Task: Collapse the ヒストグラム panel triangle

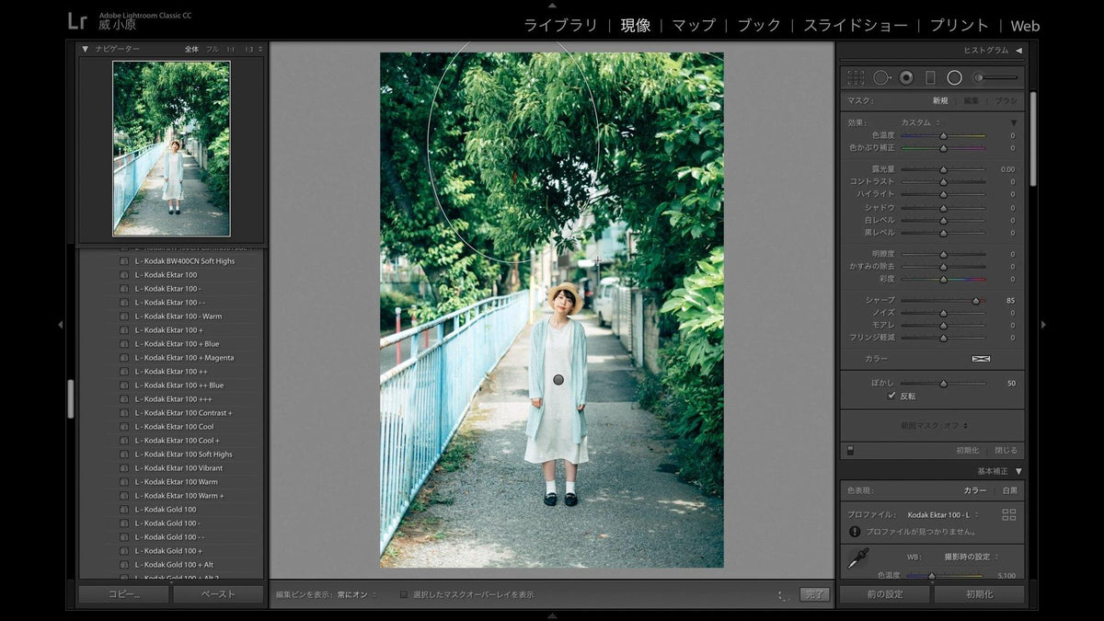Action: point(1018,51)
